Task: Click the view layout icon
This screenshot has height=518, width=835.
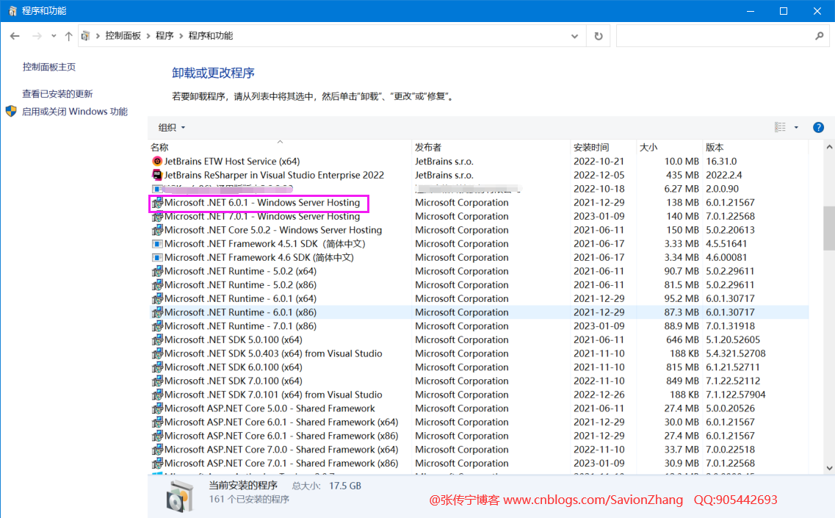Action: pos(780,128)
